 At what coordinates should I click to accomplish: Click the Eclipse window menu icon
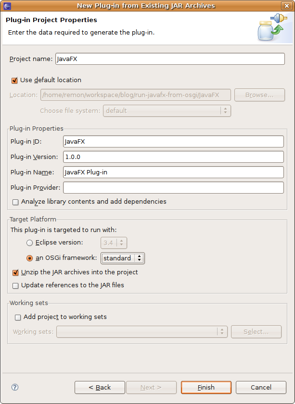click(5, 5)
